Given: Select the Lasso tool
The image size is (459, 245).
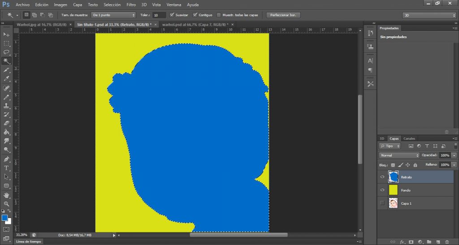Looking at the screenshot, I should [7, 52].
